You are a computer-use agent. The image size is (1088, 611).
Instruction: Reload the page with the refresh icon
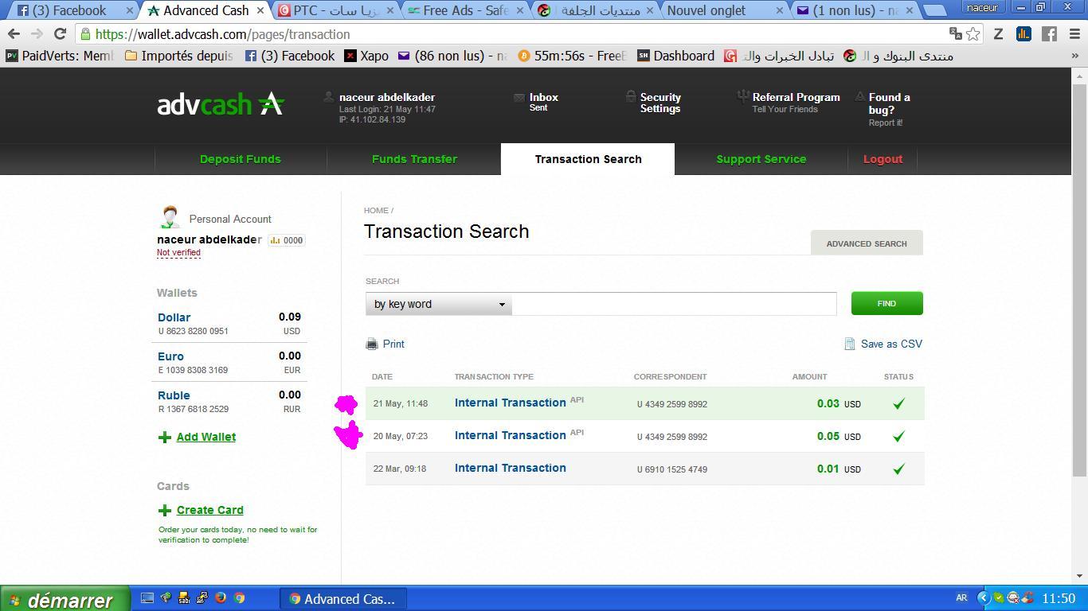60,34
